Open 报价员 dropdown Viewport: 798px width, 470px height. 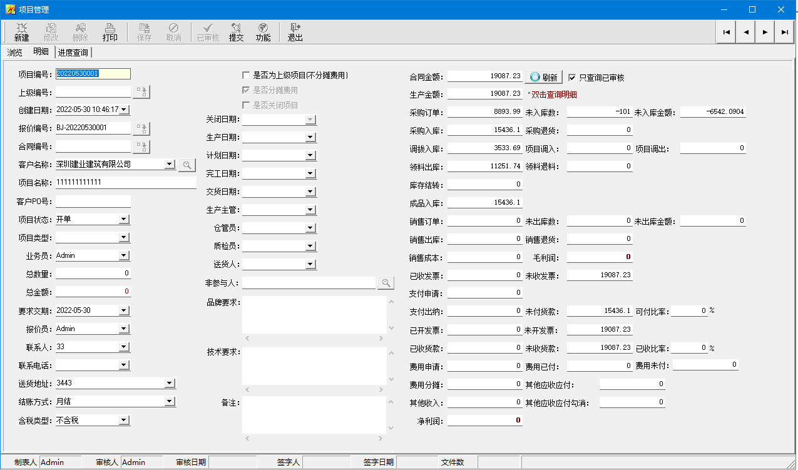click(x=123, y=329)
